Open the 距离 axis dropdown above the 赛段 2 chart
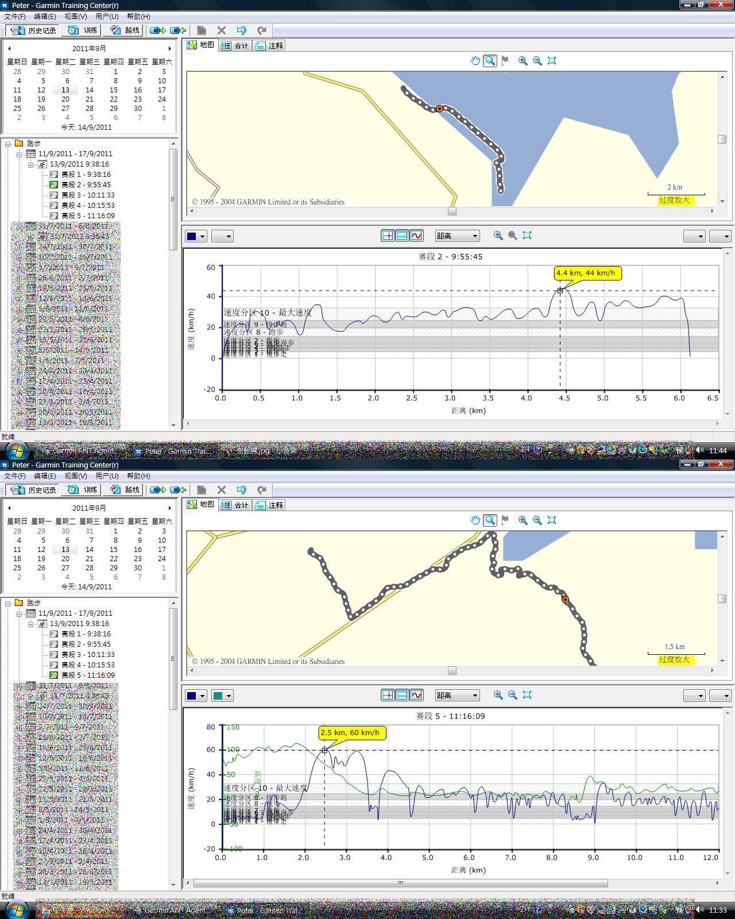Image resolution: width=735 pixels, height=919 pixels. pyautogui.click(x=457, y=235)
